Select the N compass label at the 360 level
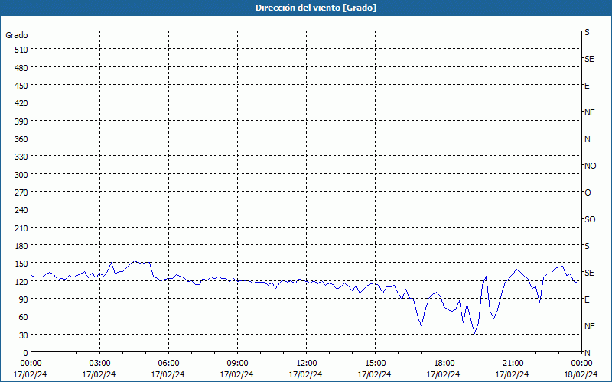This screenshot has width=612, height=382. pyautogui.click(x=588, y=139)
